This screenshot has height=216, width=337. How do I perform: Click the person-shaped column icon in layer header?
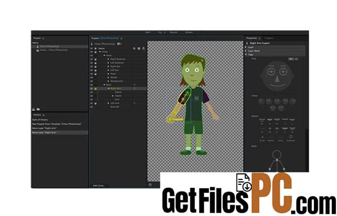(144, 48)
